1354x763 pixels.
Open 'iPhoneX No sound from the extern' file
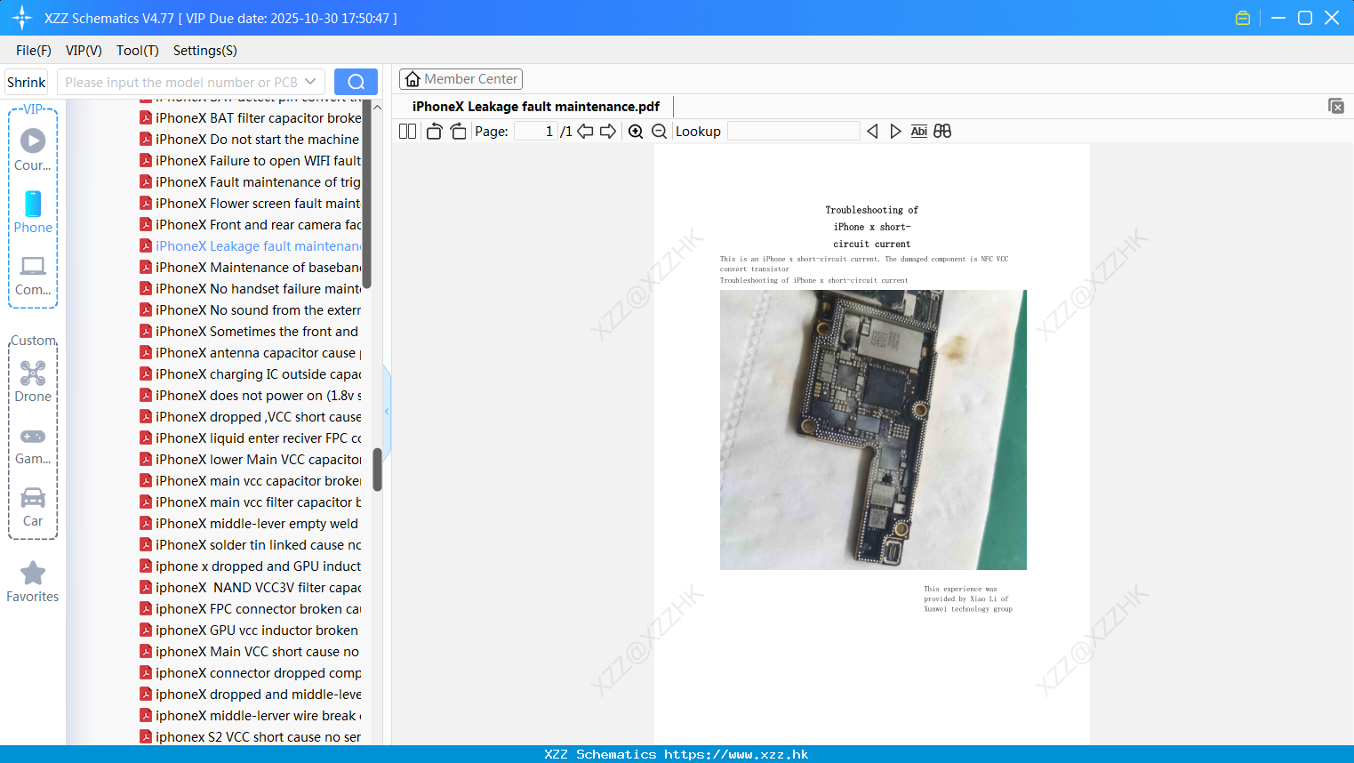pyautogui.click(x=251, y=309)
